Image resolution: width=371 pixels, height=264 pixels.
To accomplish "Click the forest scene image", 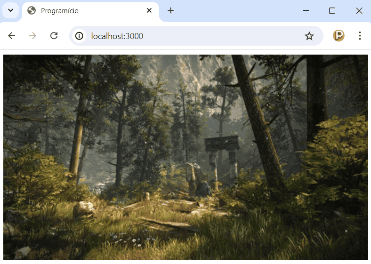I will 186,157.
